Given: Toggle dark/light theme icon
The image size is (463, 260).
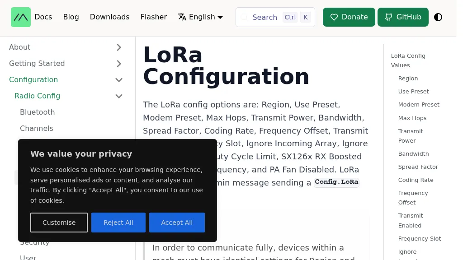Looking at the screenshot, I should 438,17.
